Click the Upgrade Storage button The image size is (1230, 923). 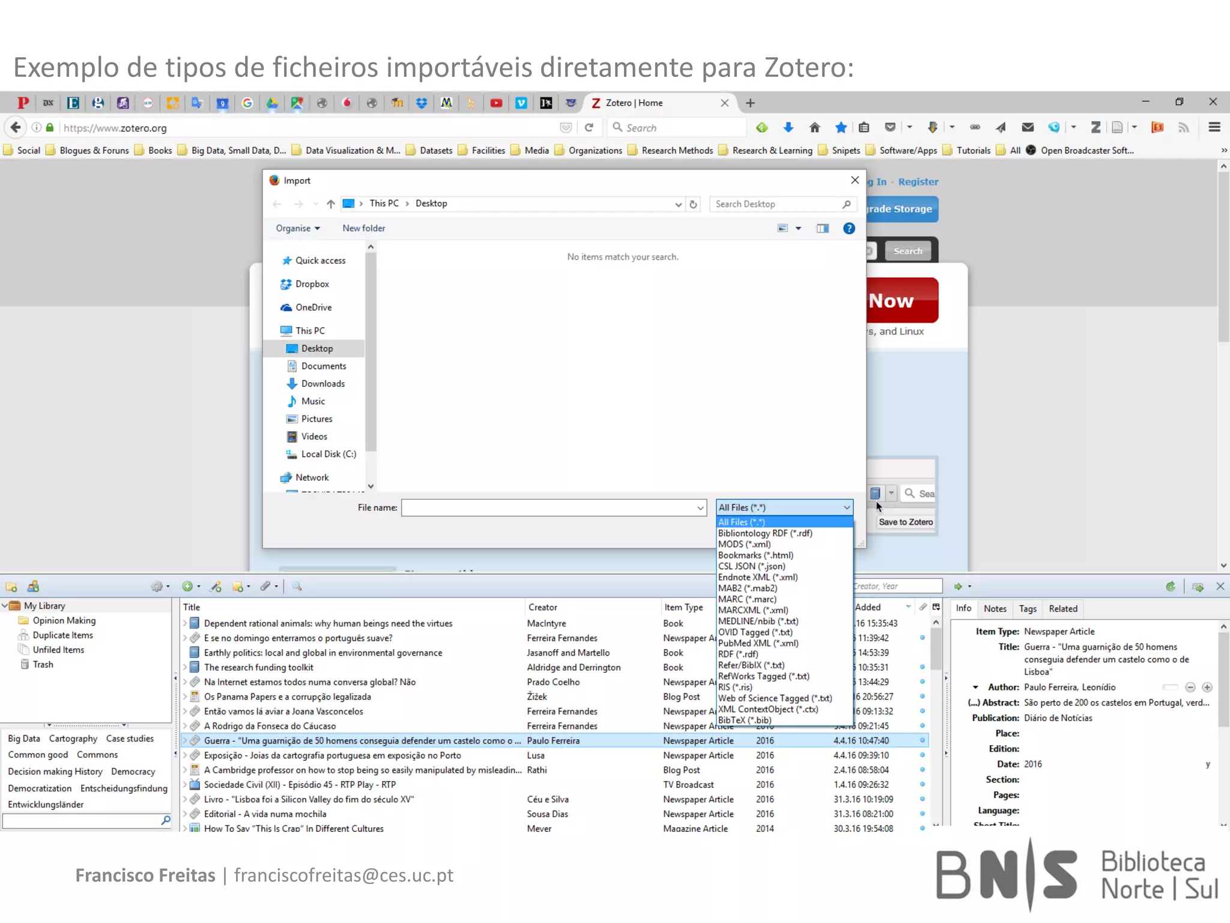point(902,209)
